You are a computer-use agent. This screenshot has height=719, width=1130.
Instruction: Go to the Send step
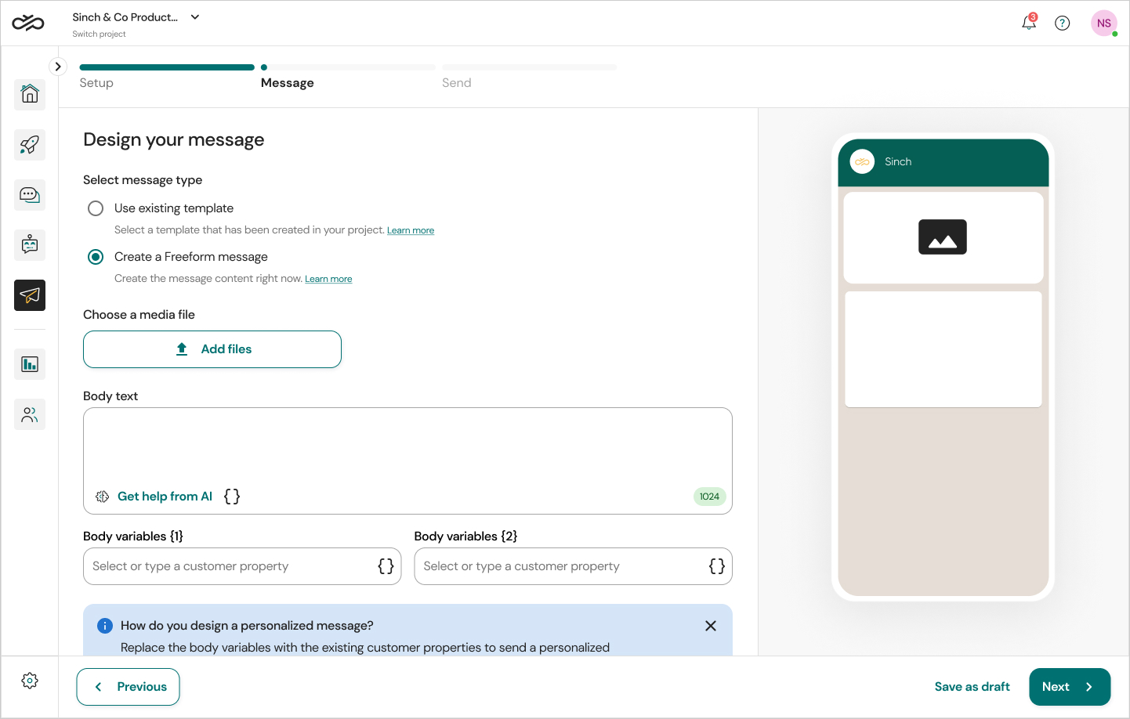pyautogui.click(x=457, y=82)
